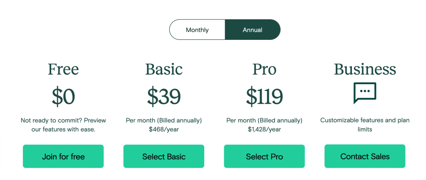Screen dimensions: 426x180
Task: Click the Pro plan title
Action: [264, 69]
